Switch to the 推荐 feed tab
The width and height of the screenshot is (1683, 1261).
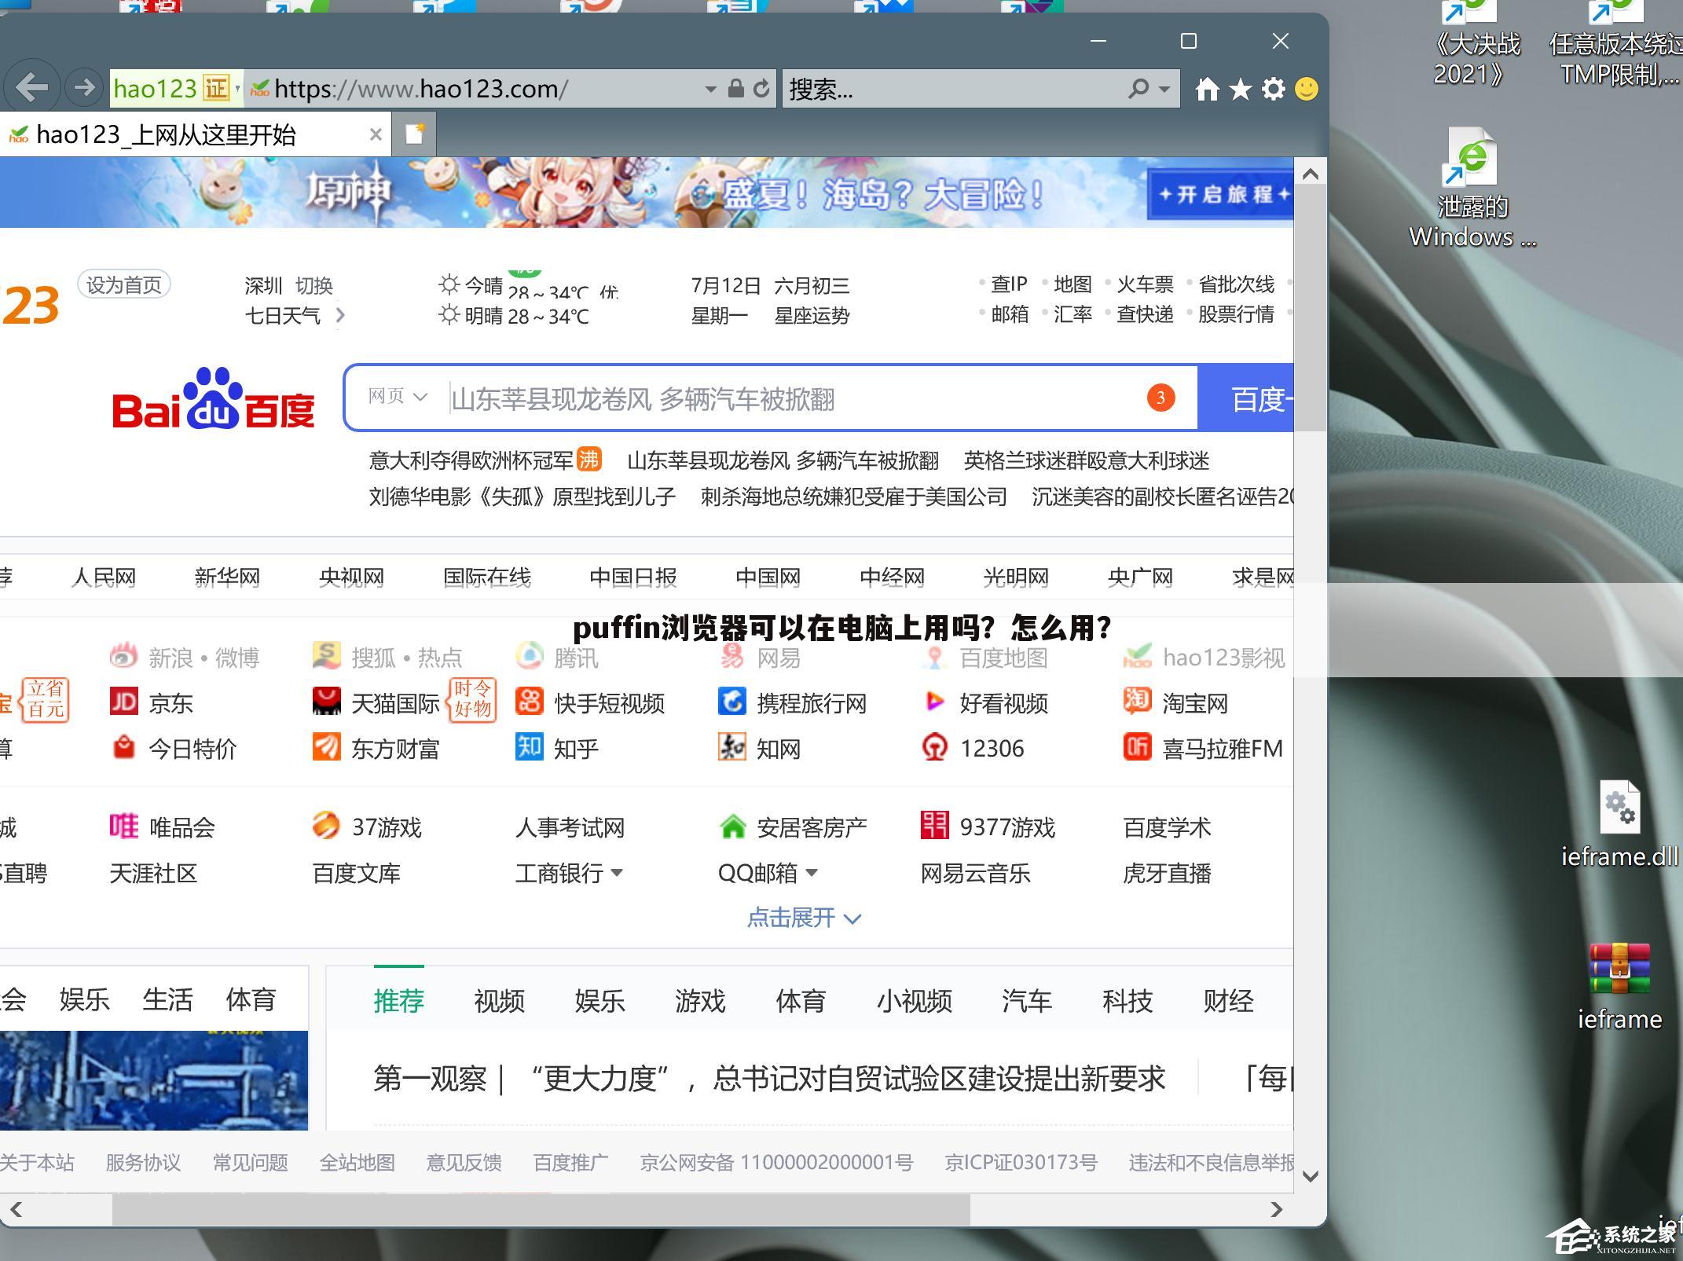tap(398, 1000)
